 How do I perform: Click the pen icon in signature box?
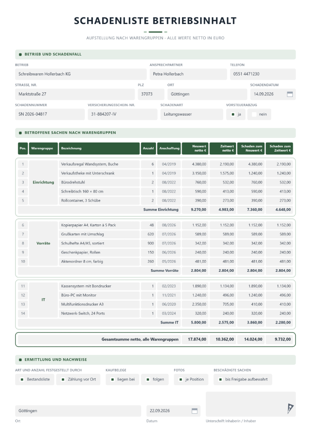pos(290,408)
